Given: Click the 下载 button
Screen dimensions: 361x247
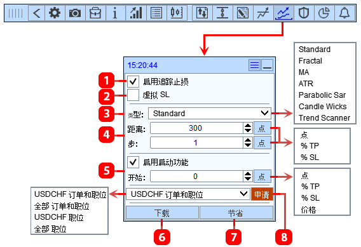Looking at the screenshot, I should coord(162,213).
